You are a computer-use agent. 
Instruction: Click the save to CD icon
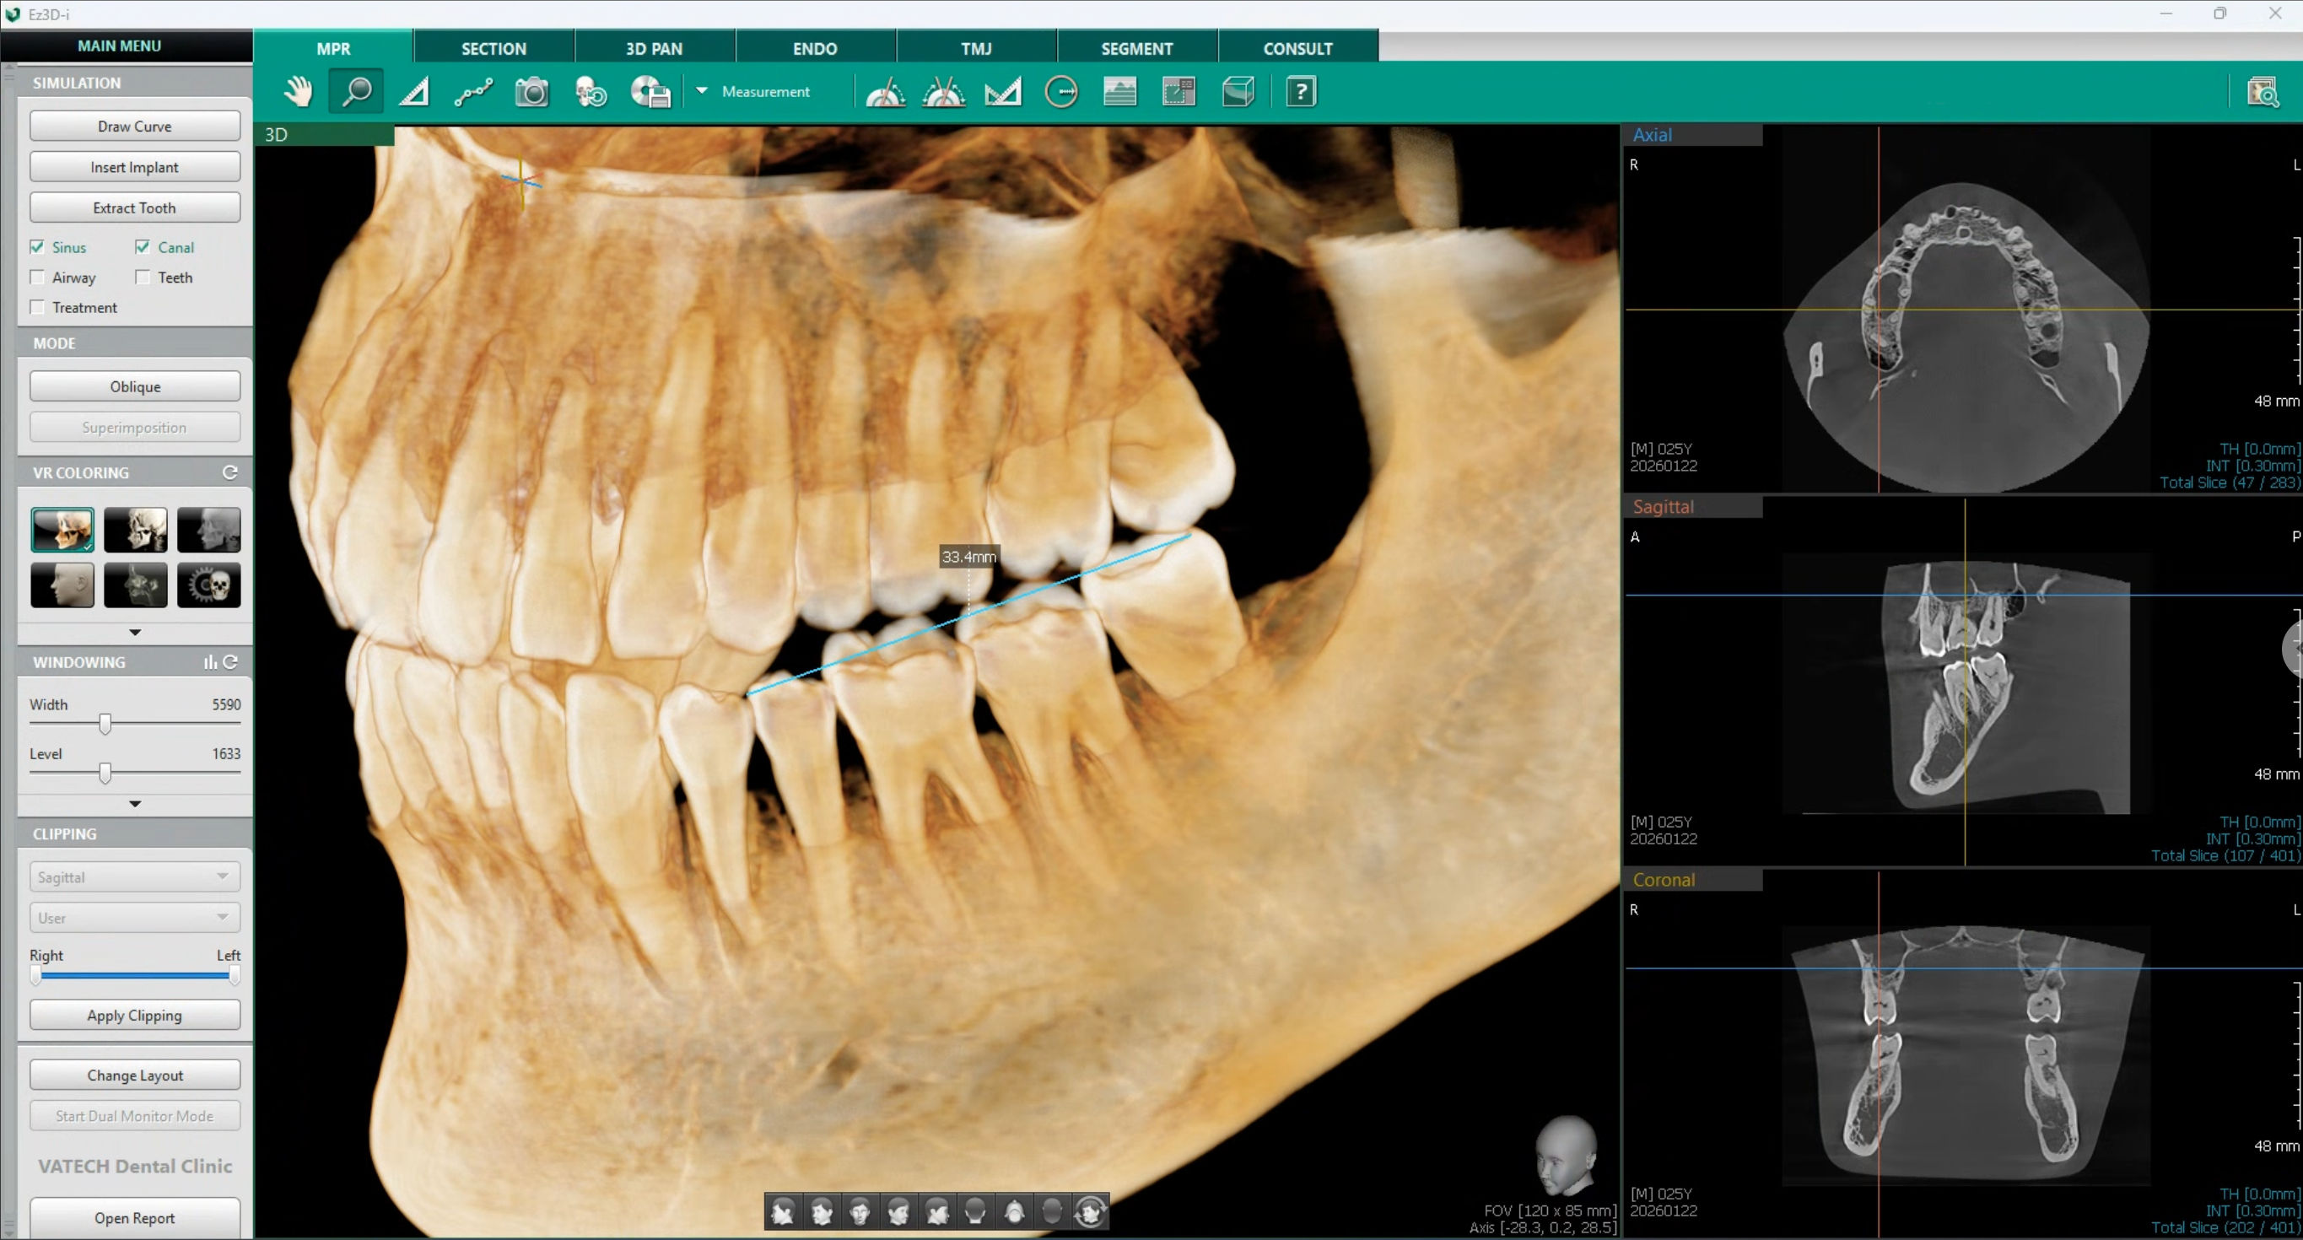[x=650, y=91]
